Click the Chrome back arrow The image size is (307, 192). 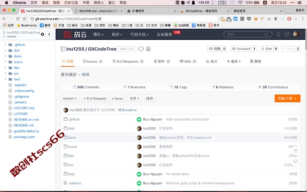(4, 19)
